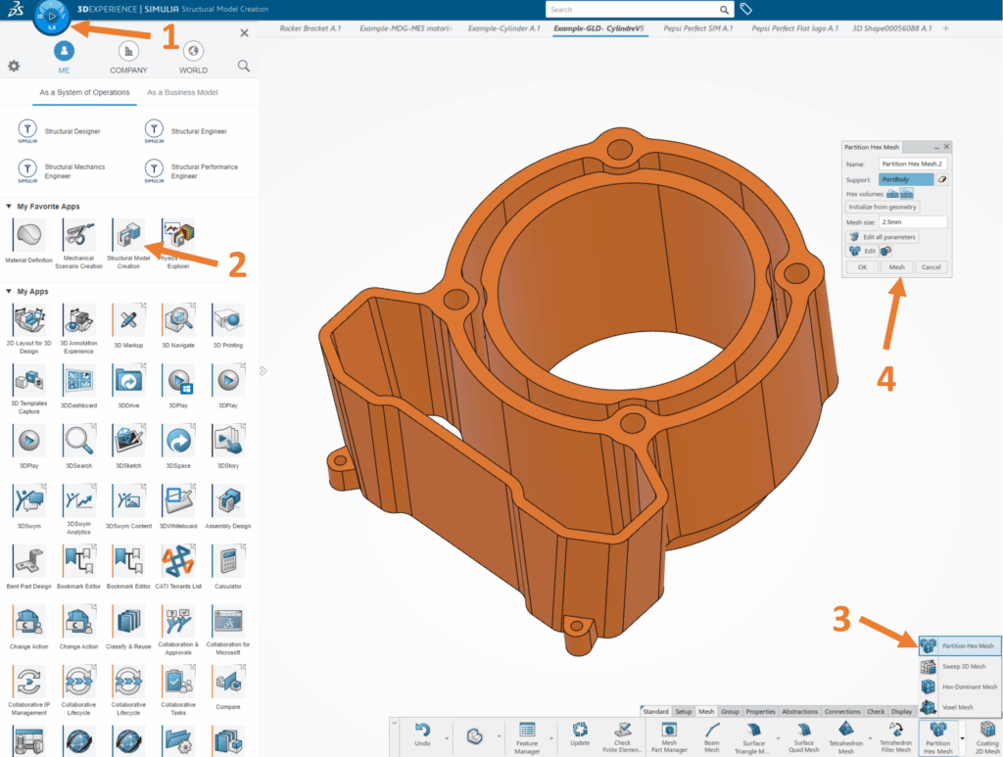Screen dimensions: 1003x757
Task: Switch scope to COMPANY in the apps panel
Action: (127, 59)
